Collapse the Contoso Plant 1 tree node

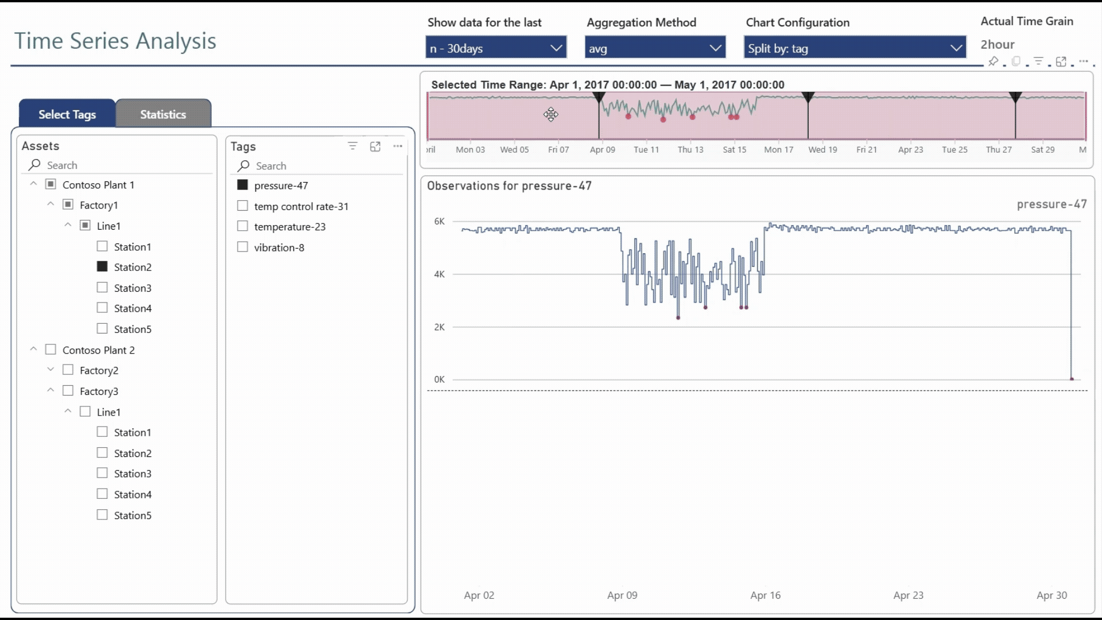(33, 184)
